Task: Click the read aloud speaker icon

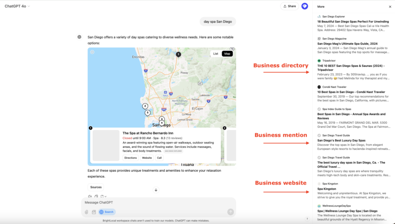Action: point(90,197)
